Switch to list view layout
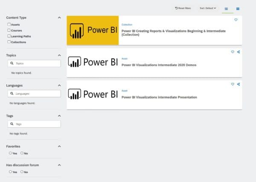The height and width of the screenshot is (182, 256). click(x=226, y=8)
